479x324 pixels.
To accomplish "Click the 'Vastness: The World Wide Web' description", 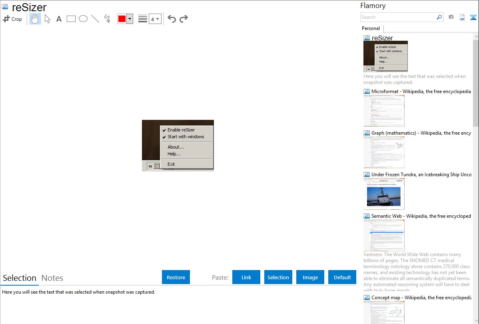I will (417, 272).
